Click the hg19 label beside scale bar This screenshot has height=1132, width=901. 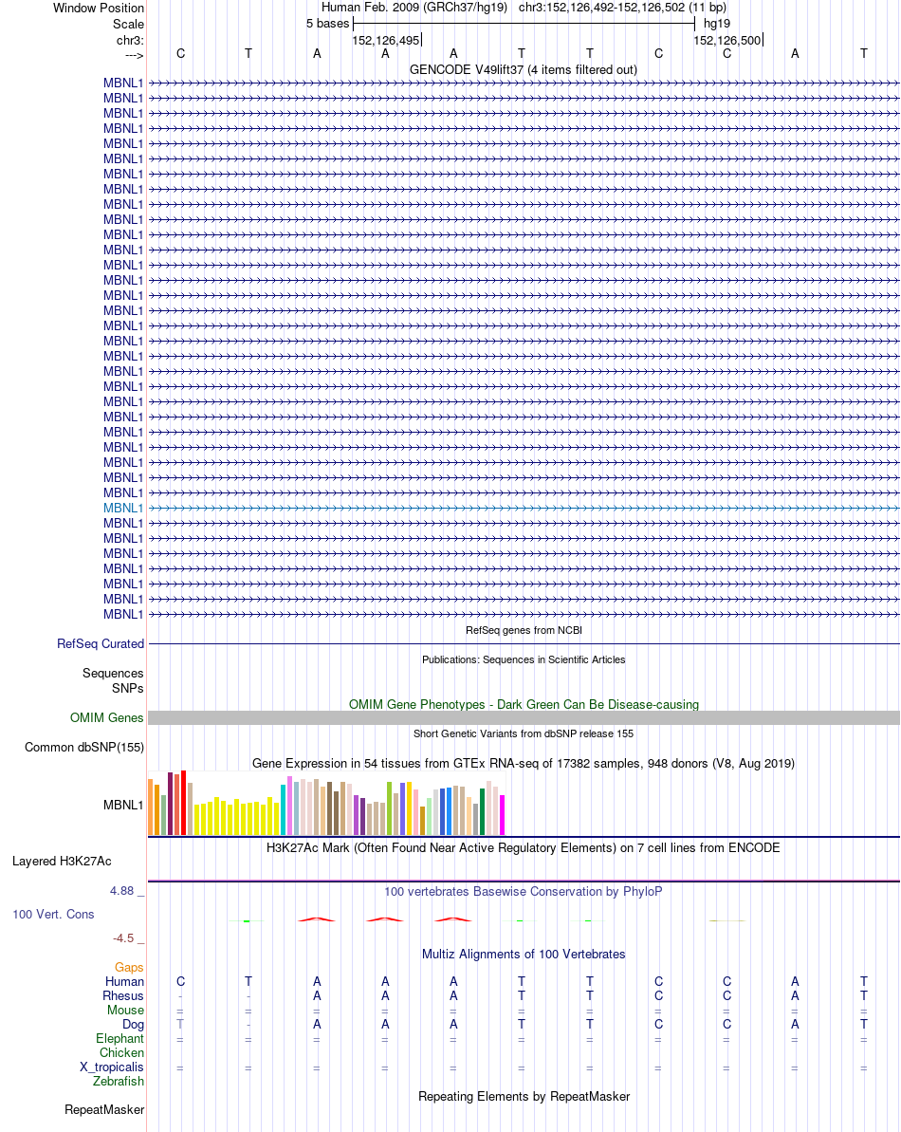[x=717, y=23]
